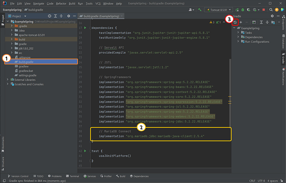Open Gradle panel settings gear
The width and height of the screenshot is (286, 183).
click(x=272, y=16)
